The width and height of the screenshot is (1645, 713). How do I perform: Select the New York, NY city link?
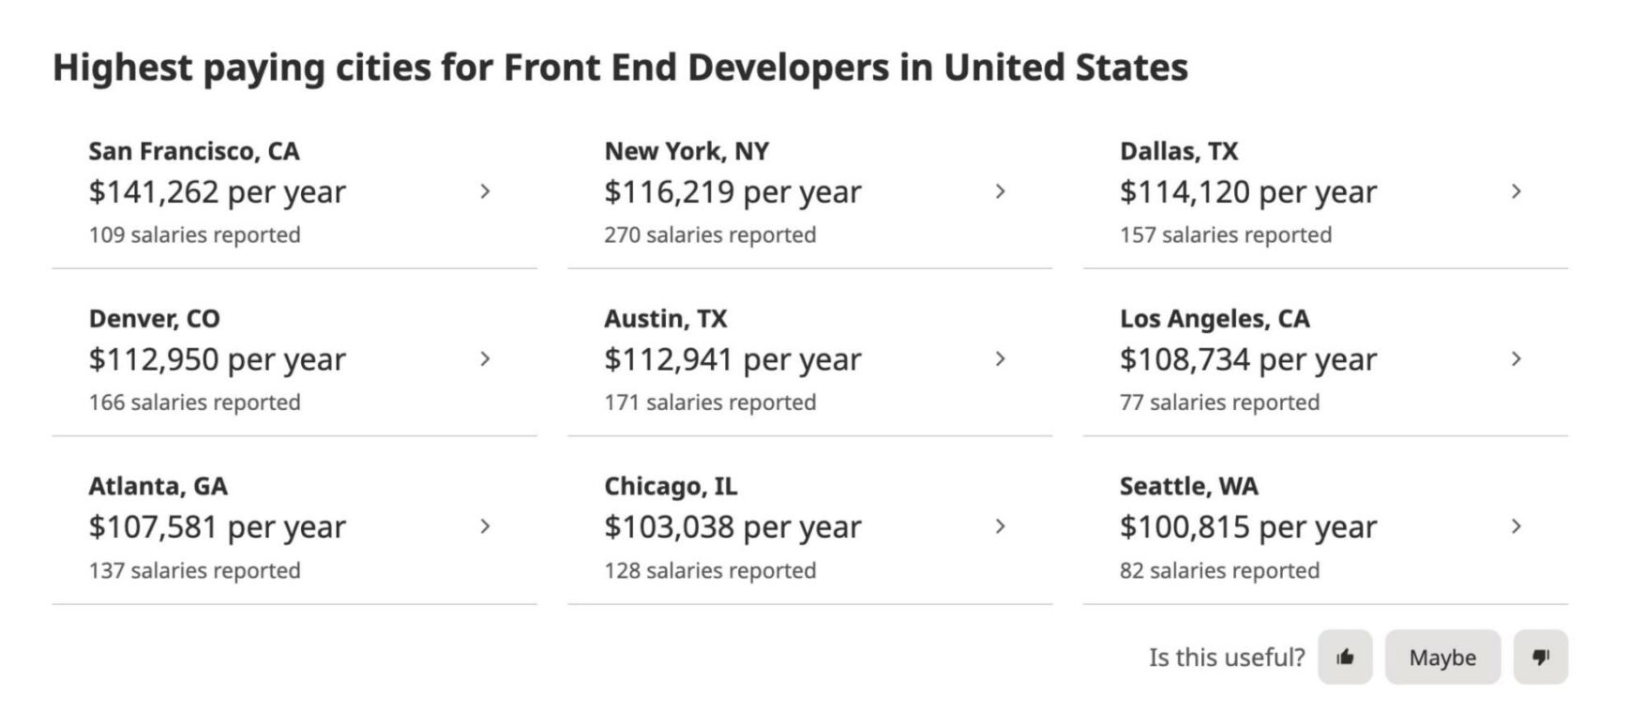687,149
